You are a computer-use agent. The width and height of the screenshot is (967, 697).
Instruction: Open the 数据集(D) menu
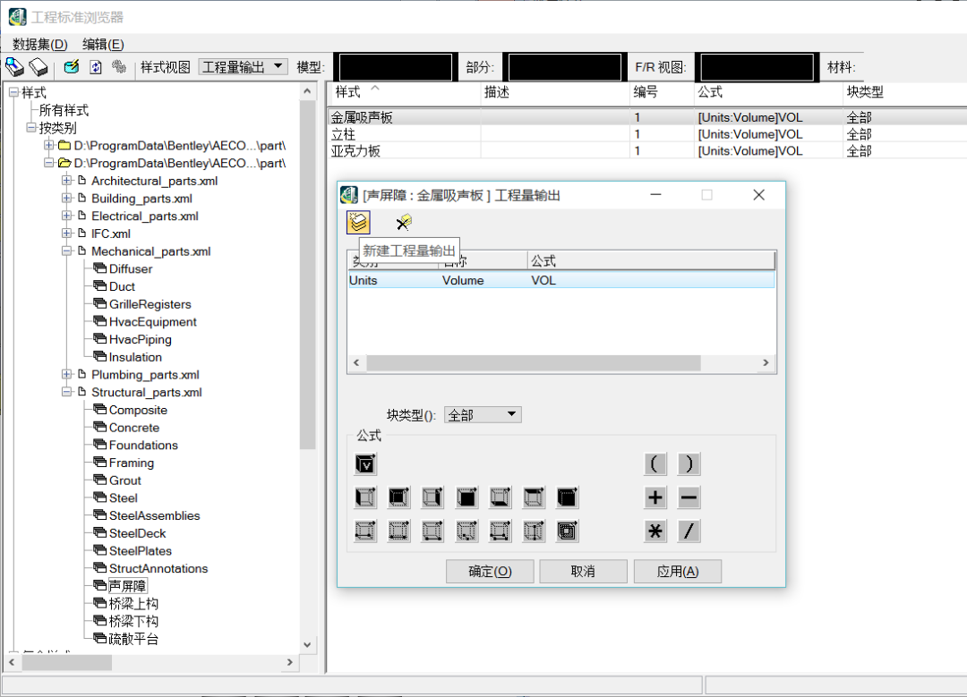[x=39, y=44]
